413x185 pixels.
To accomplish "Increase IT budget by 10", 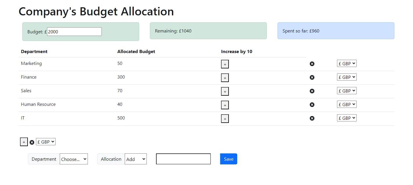I will pyautogui.click(x=225, y=118).
